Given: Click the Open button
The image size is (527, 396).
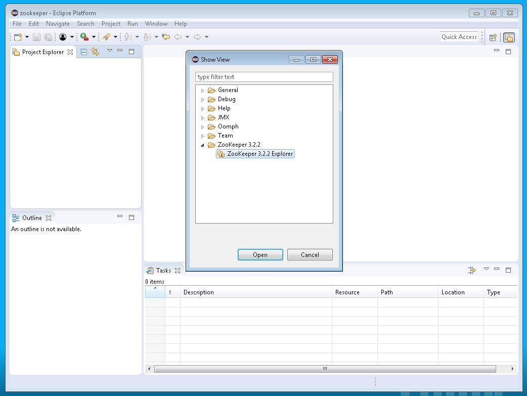Looking at the screenshot, I should pyautogui.click(x=260, y=255).
